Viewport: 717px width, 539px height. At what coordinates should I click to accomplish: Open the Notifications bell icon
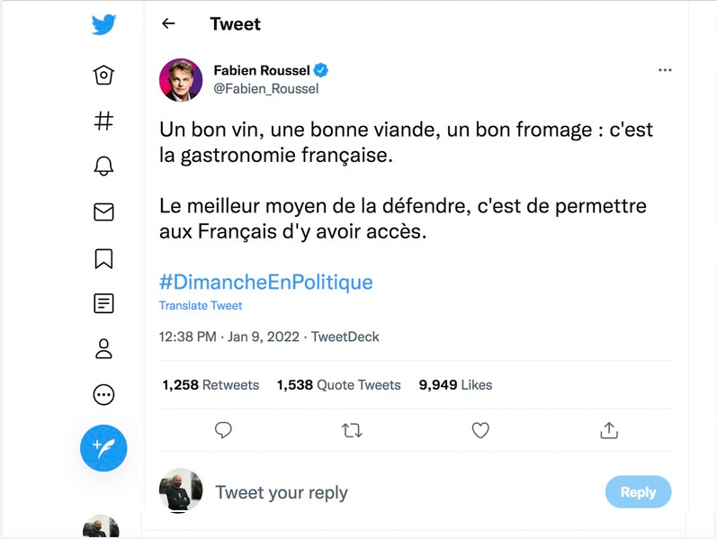[x=103, y=166]
